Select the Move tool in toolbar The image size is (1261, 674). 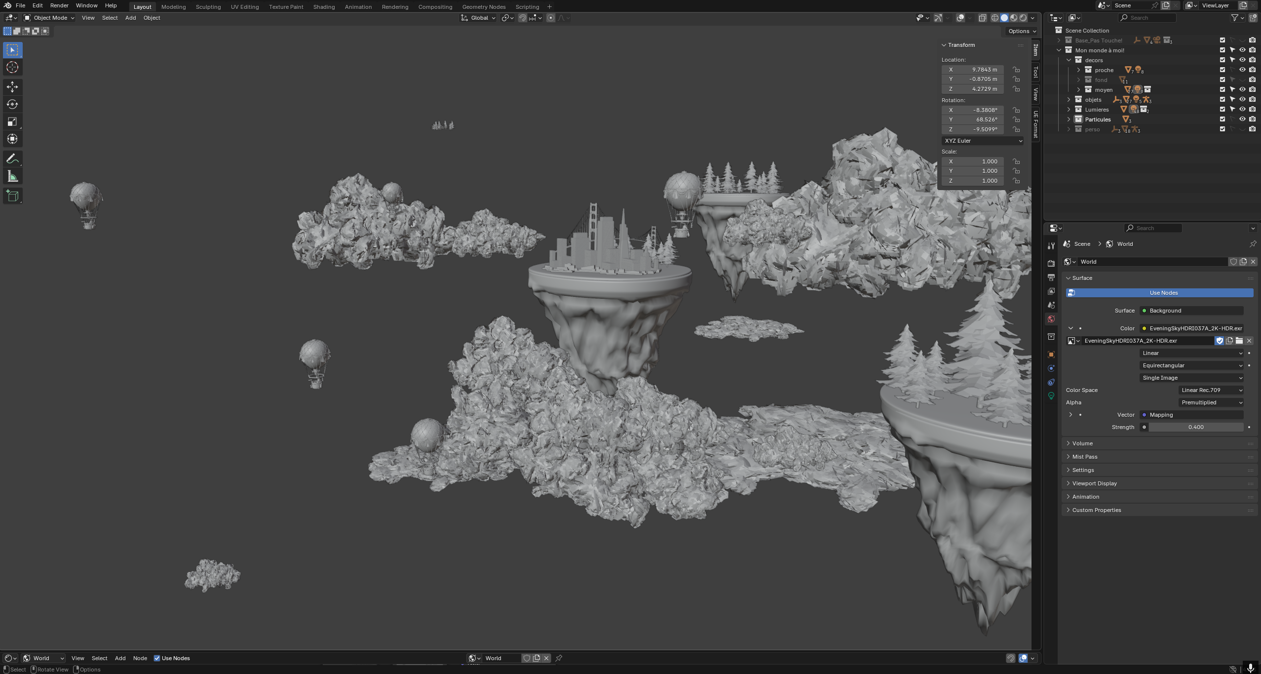click(12, 87)
